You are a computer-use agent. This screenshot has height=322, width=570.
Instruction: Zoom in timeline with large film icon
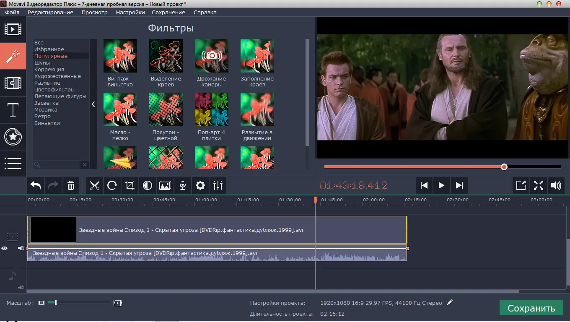(118, 303)
